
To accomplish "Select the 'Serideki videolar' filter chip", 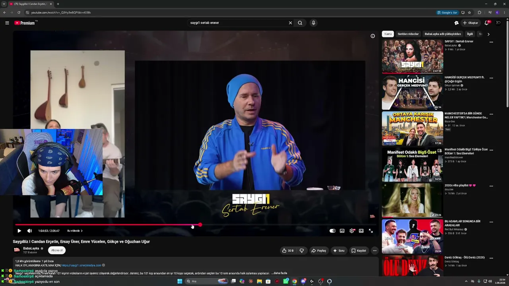I will 408,34.
